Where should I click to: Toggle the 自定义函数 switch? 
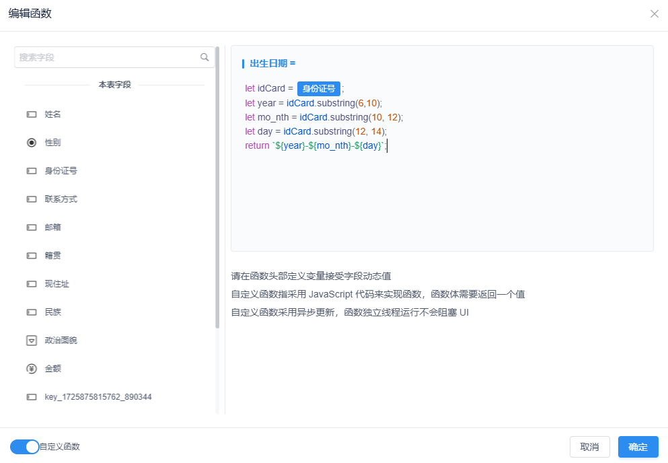click(25, 446)
